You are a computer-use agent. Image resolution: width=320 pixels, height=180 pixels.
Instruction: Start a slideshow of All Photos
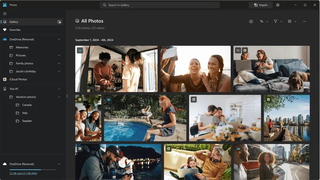point(251,21)
